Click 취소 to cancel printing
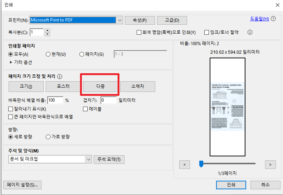Viewport: 283px width, 195px height. 265,185
